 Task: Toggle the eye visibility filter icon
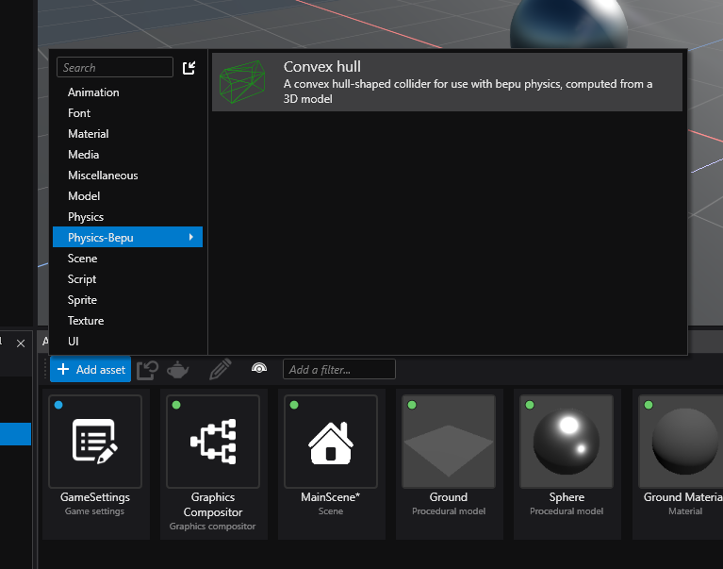point(259,369)
